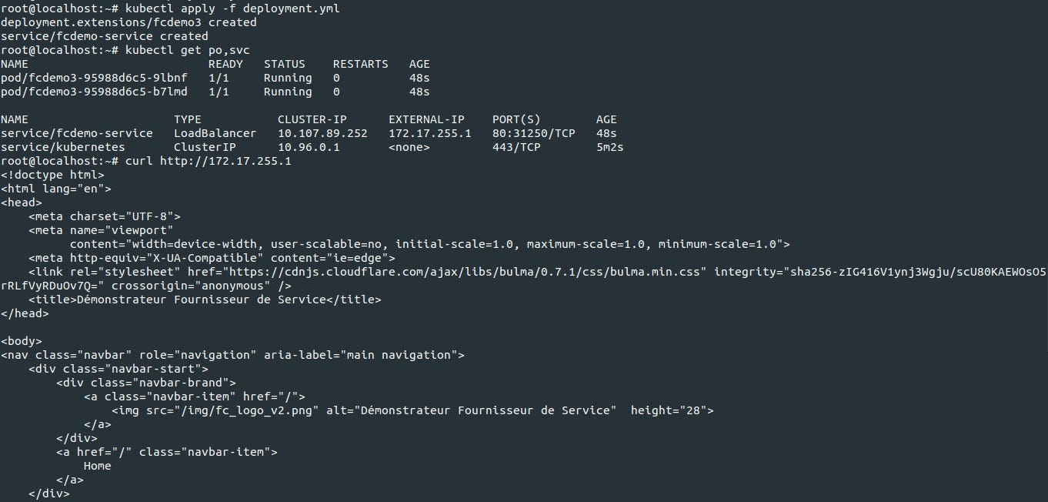Click the LoadBalancer type text
The image size is (1048, 502).
[x=215, y=133]
